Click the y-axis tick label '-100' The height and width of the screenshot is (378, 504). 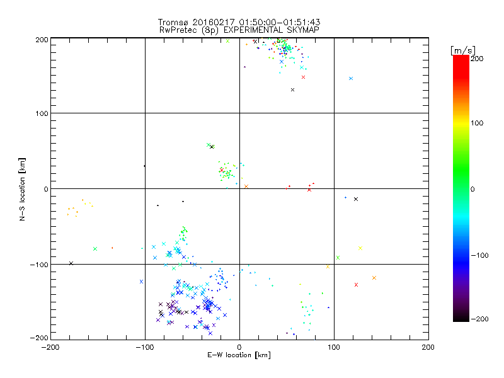point(39,265)
